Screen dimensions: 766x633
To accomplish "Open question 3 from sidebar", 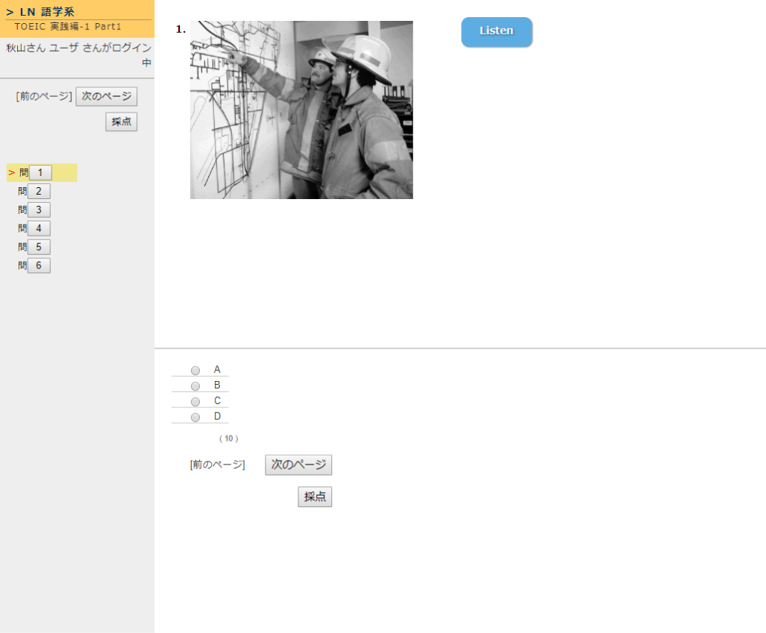I will [x=39, y=210].
